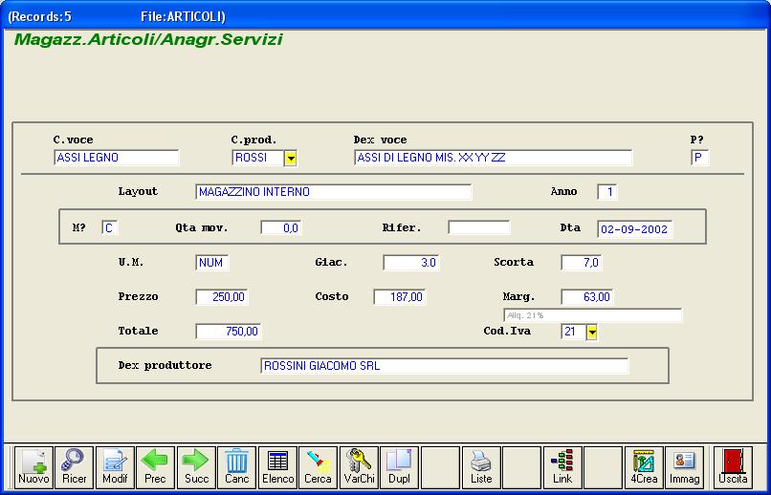Exit via the Uscita red door
Image resolution: width=771 pixels, height=495 pixels.
click(733, 467)
